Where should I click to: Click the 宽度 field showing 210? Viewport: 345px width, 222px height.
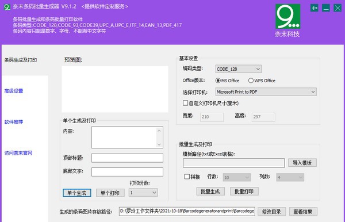tap(212, 117)
